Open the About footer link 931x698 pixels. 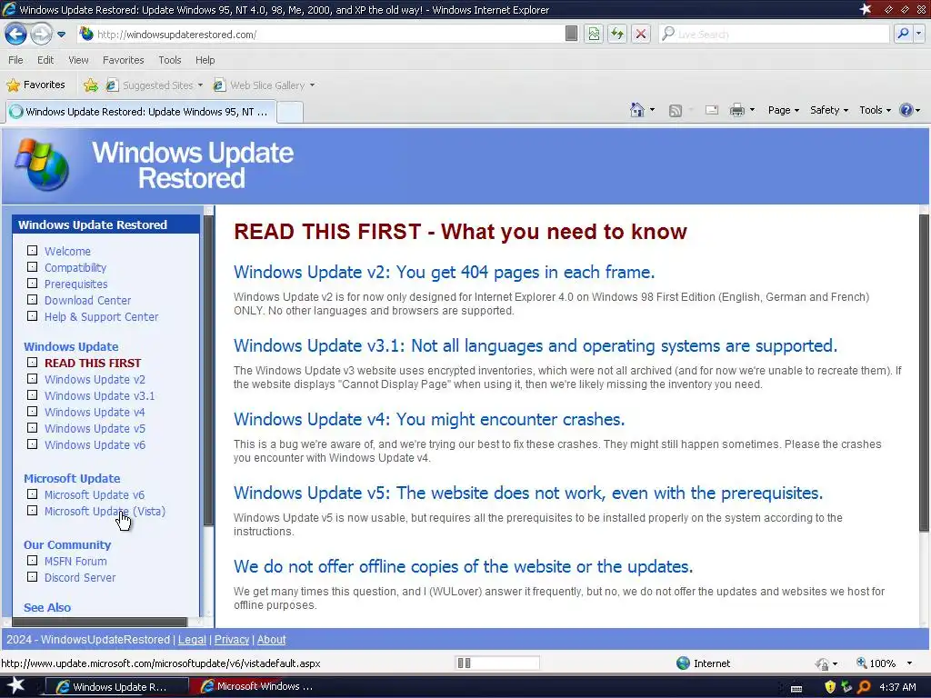coord(271,640)
